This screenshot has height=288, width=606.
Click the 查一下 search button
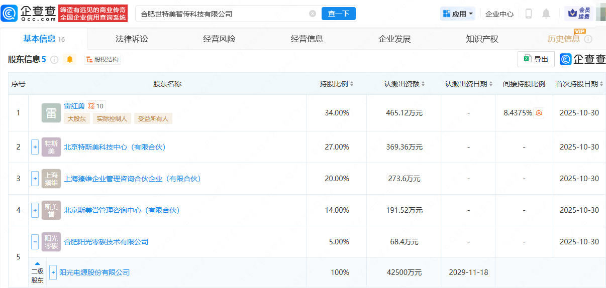[338, 14]
